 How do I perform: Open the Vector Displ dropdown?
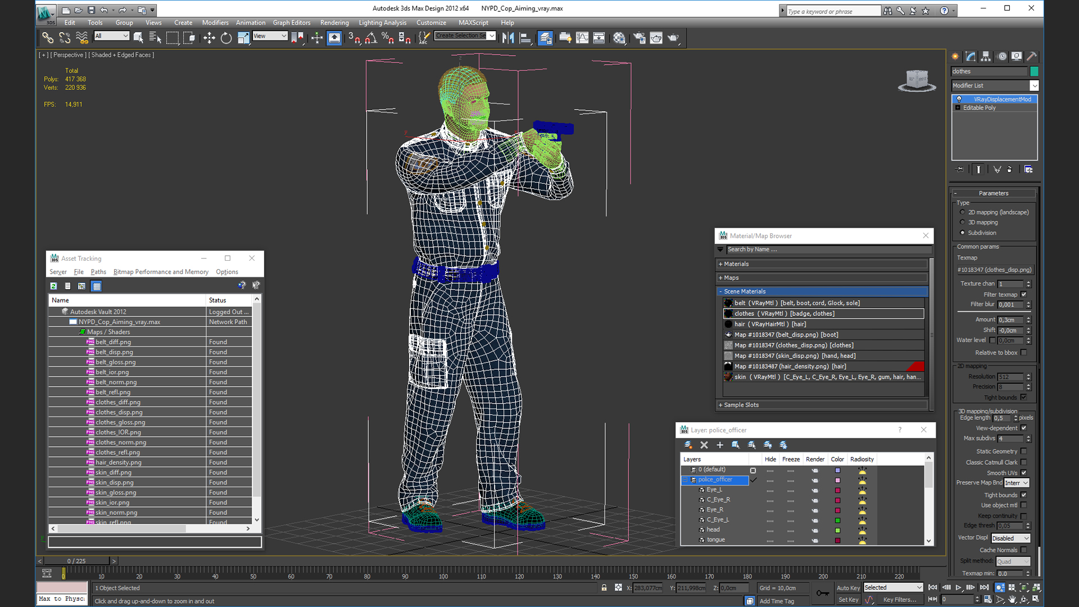[x=1010, y=538]
